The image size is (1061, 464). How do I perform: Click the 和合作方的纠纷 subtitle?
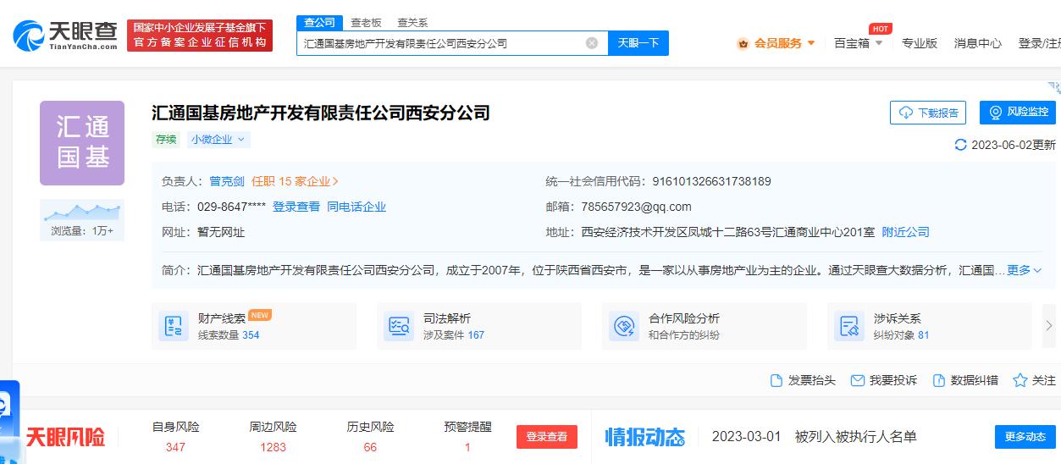click(683, 335)
